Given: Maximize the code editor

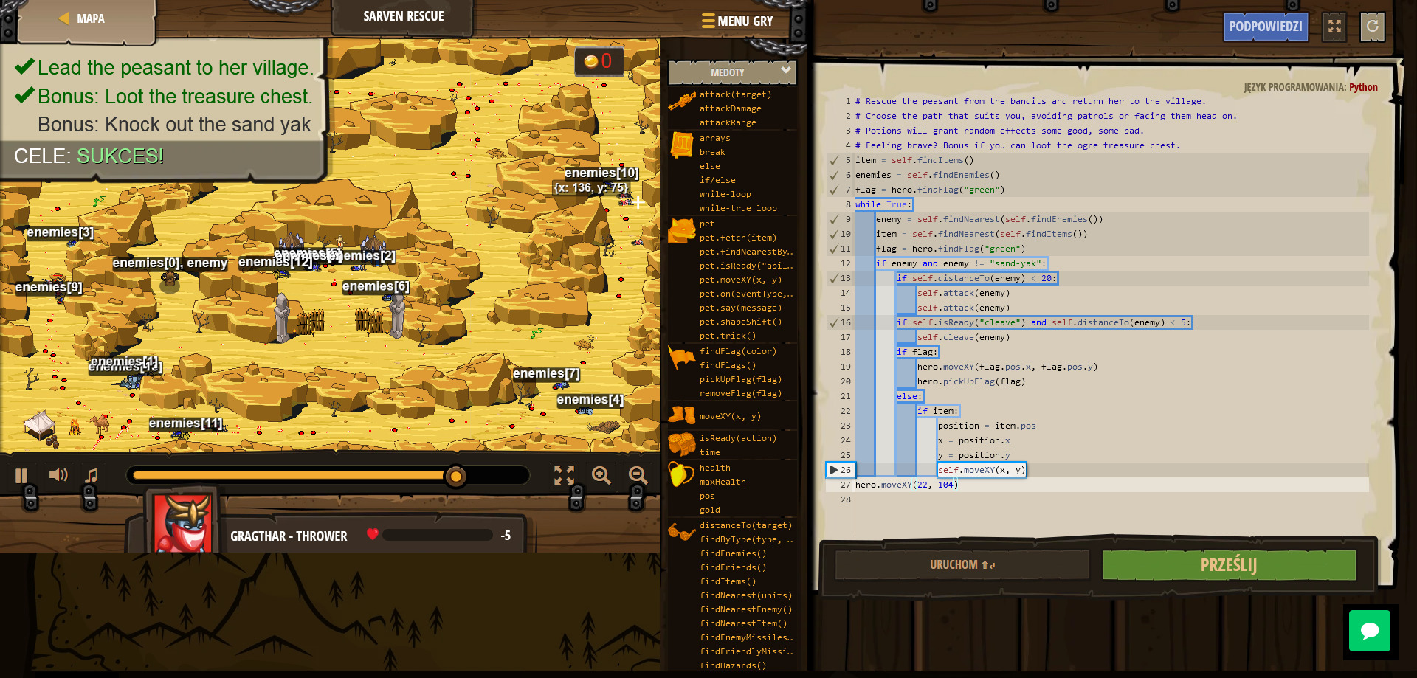Looking at the screenshot, I should click(x=1334, y=27).
